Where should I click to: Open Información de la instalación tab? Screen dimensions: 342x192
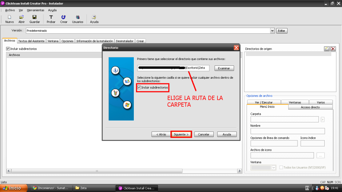point(95,41)
